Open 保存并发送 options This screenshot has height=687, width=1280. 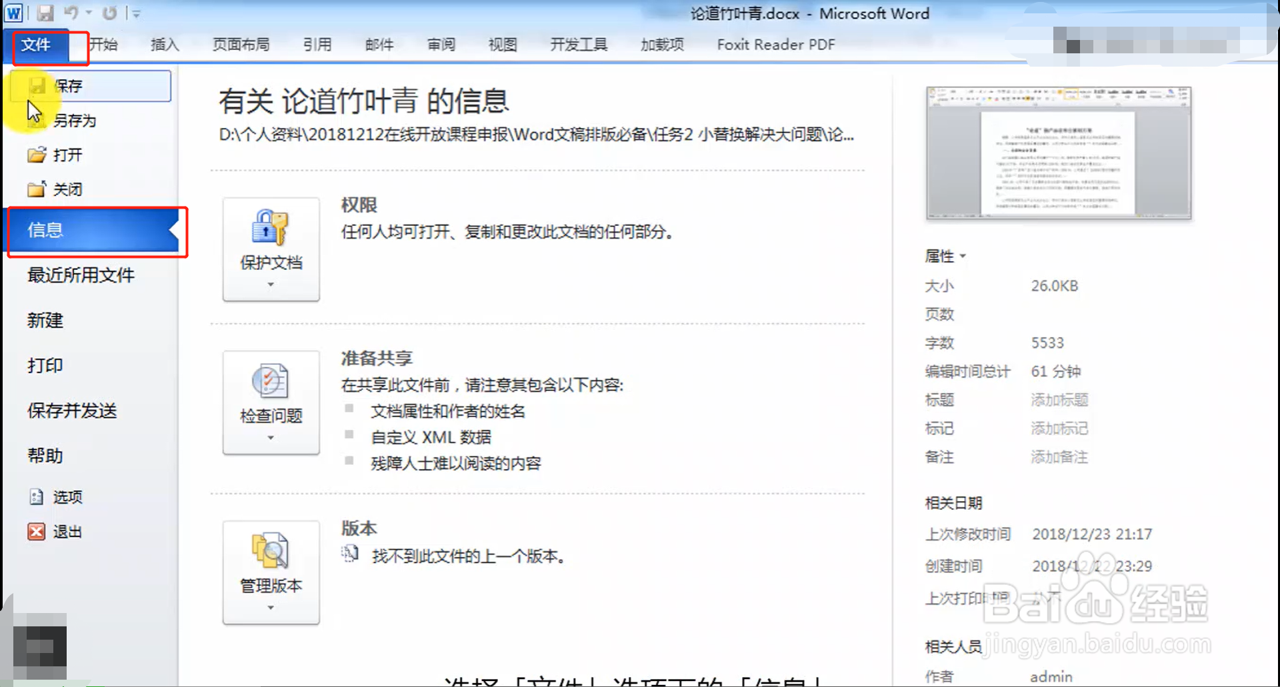pyautogui.click(x=72, y=410)
